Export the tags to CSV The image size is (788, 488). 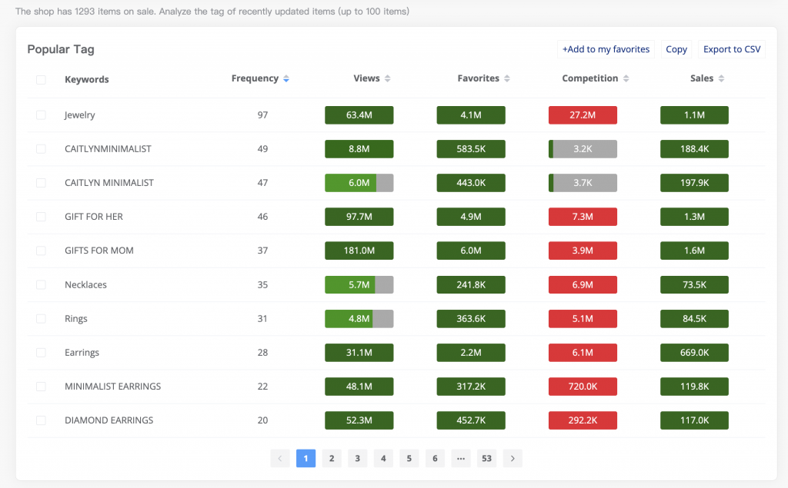coord(731,49)
